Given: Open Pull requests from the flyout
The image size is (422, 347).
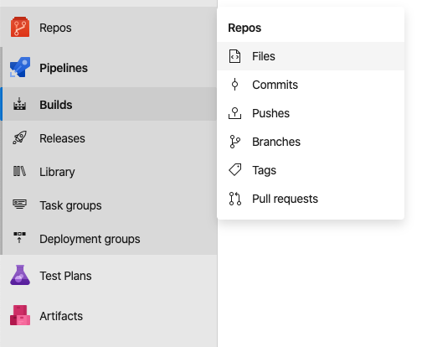Looking at the screenshot, I should point(311,199).
